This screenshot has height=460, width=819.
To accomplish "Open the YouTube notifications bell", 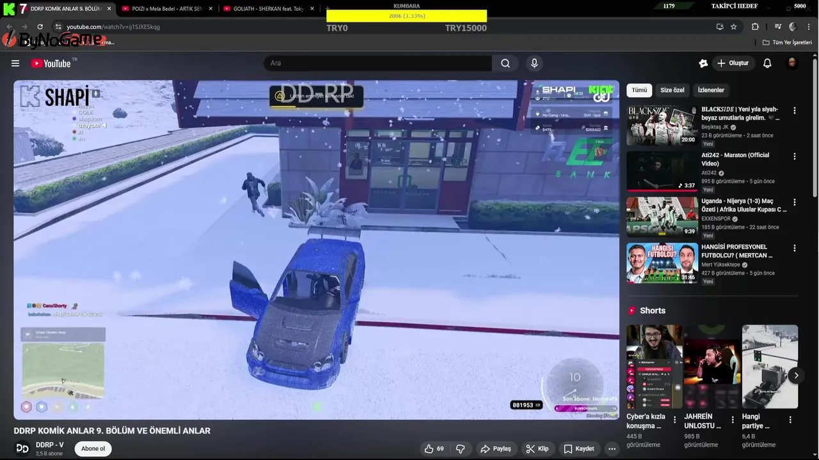I will [x=767, y=63].
